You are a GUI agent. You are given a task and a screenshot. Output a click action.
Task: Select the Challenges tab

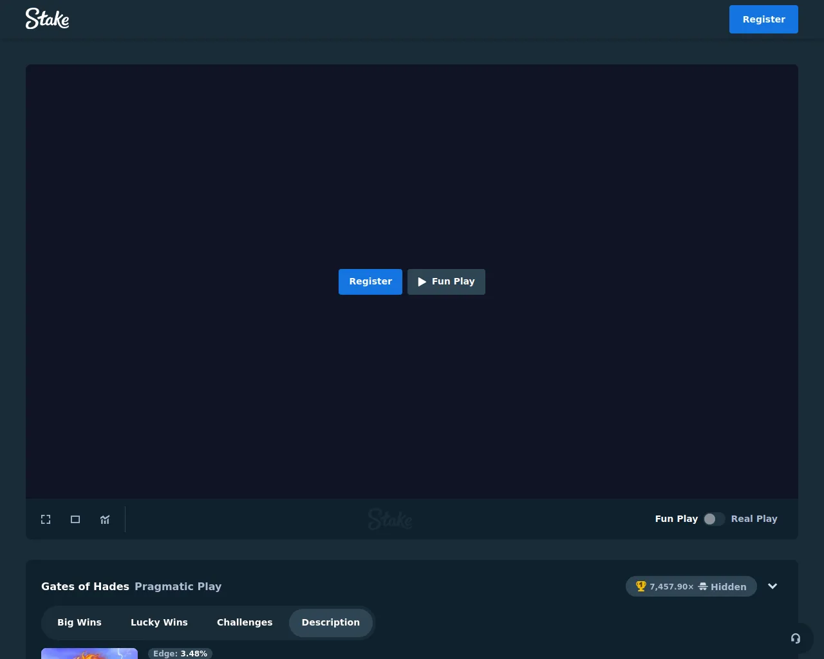(x=245, y=622)
